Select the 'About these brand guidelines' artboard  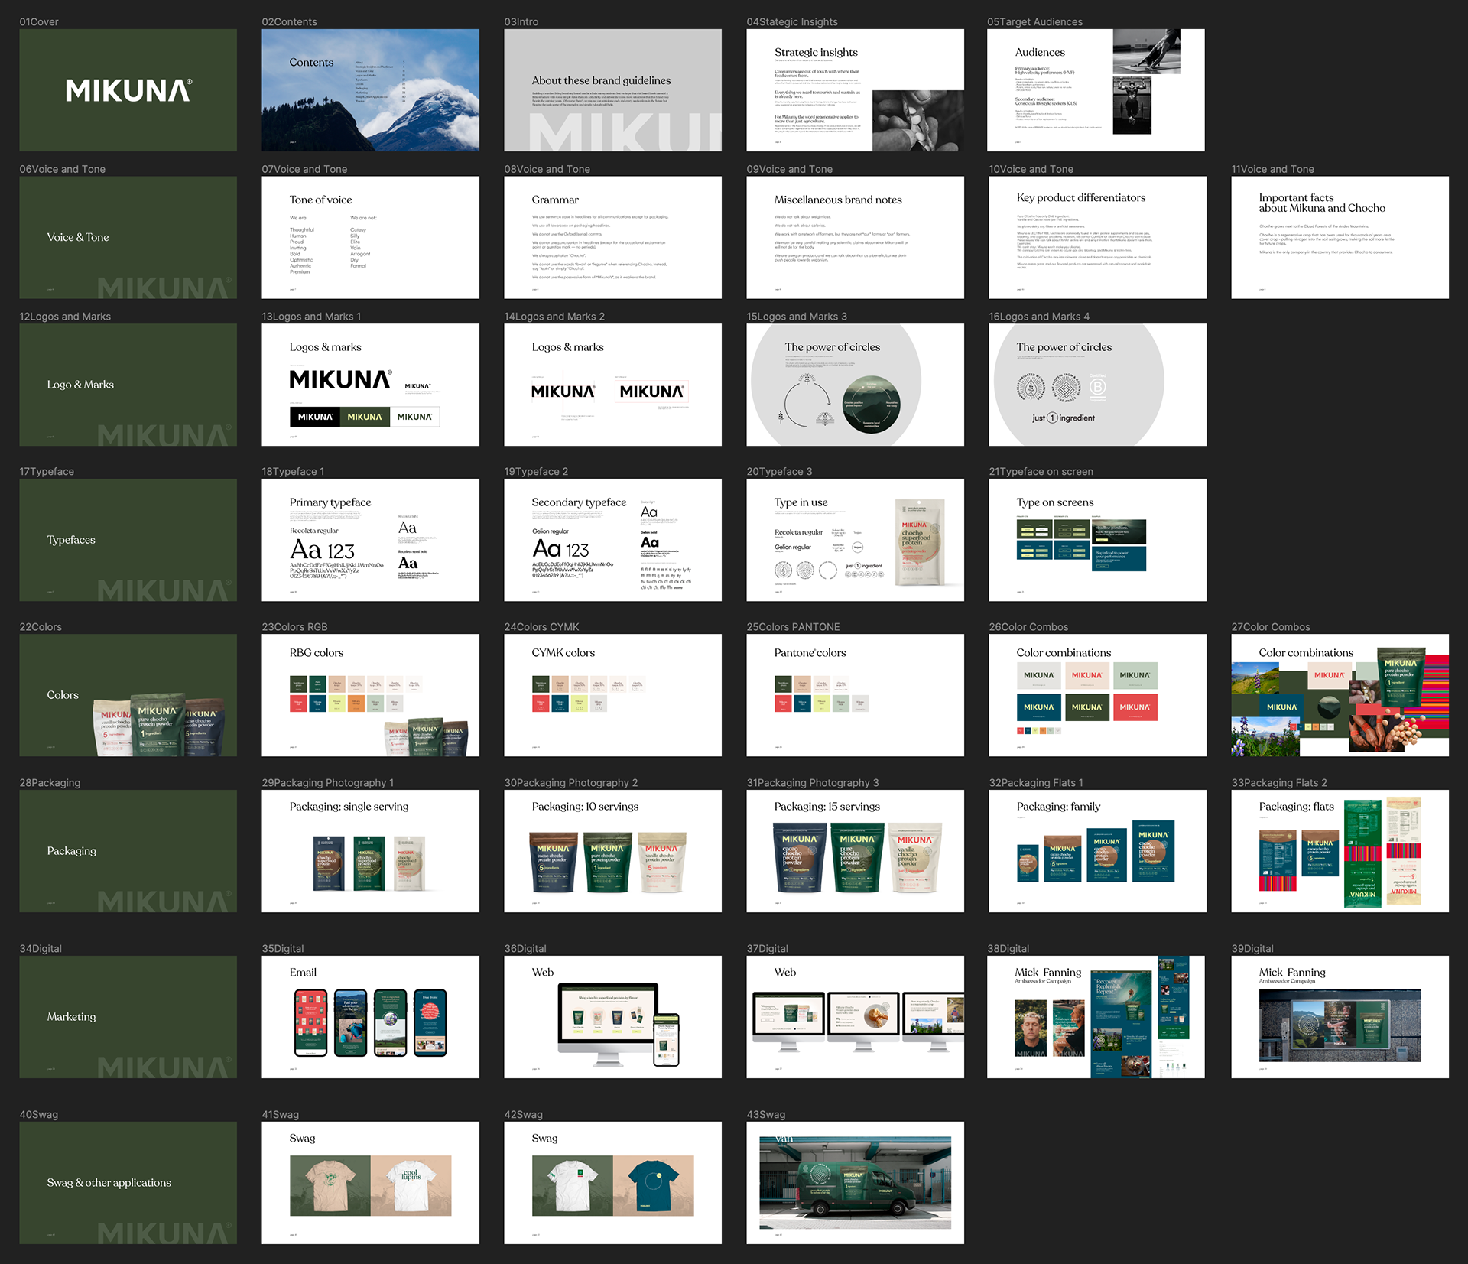612,90
